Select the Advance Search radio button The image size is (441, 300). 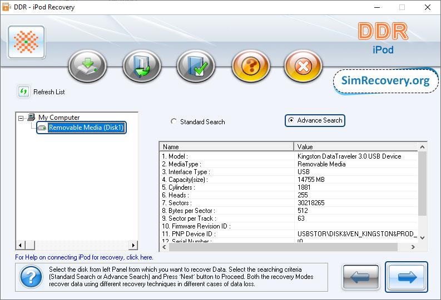[x=291, y=120]
